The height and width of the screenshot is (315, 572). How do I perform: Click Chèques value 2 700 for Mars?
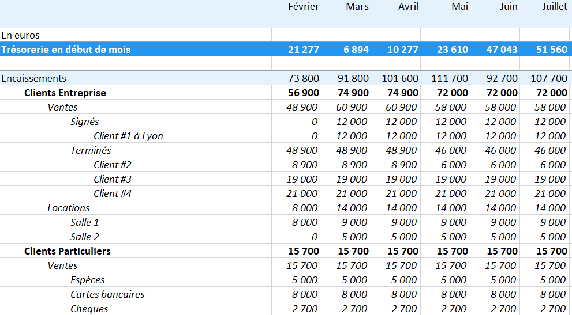(354, 309)
